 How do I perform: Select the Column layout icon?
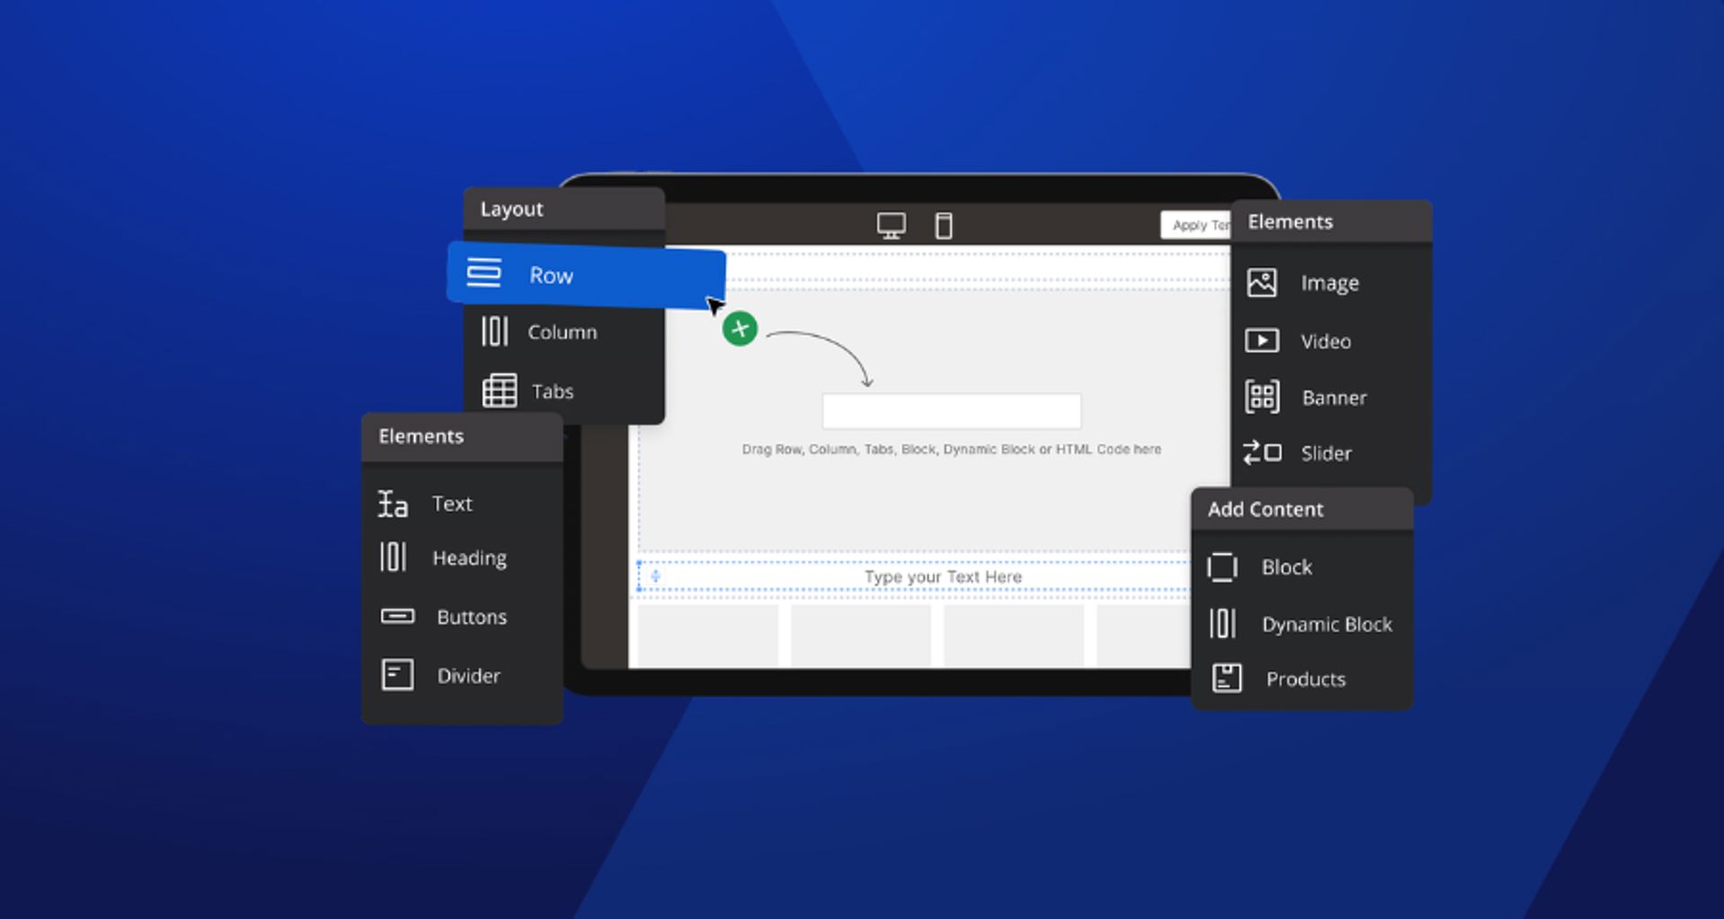(x=497, y=332)
